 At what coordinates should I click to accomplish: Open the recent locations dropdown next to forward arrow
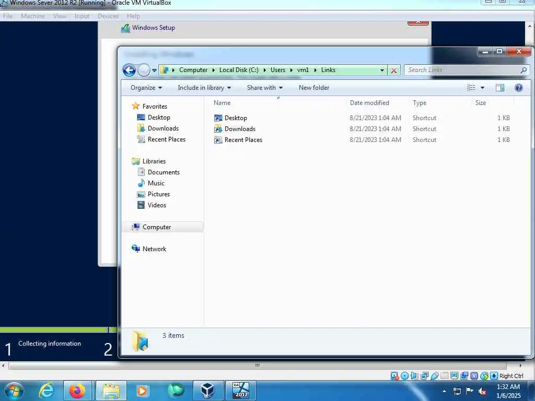(154, 70)
